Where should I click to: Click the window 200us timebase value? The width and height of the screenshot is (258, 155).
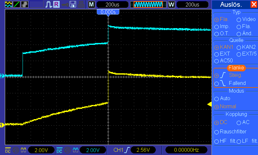pos(192,5)
